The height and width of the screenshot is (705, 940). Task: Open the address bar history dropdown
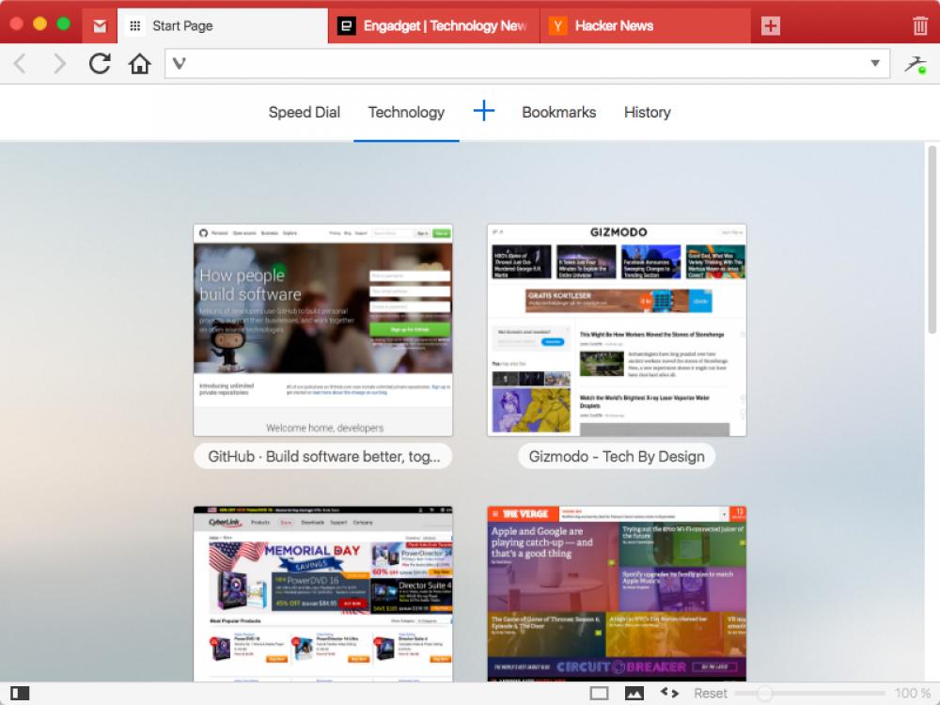(x=876, y=64)
